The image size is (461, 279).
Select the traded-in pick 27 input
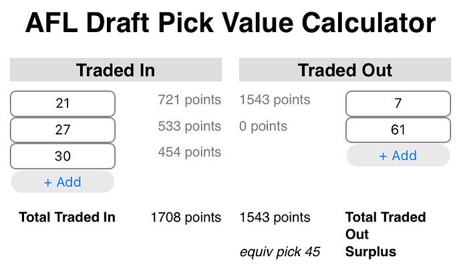[63, 130]
